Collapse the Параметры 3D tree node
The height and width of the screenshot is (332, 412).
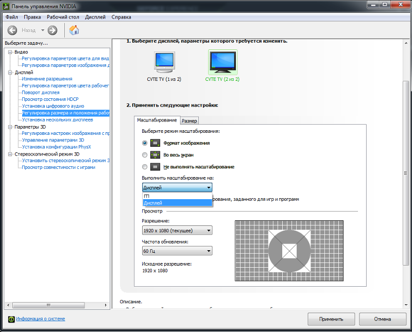tap(10, 127)
